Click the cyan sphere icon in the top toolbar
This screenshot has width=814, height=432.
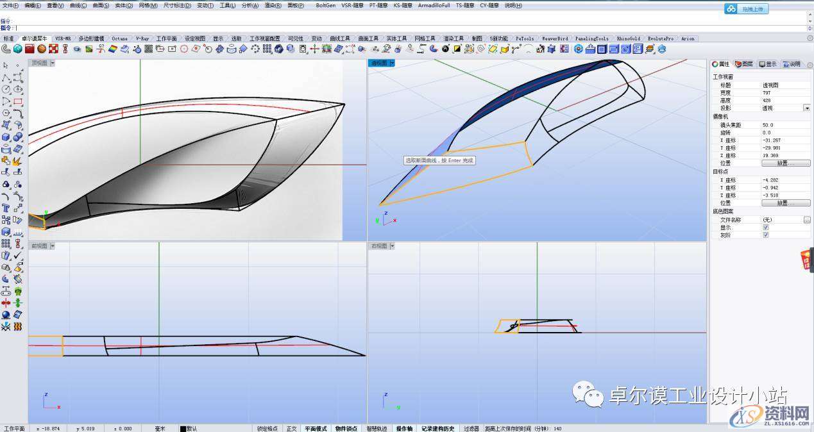[18, 49]
